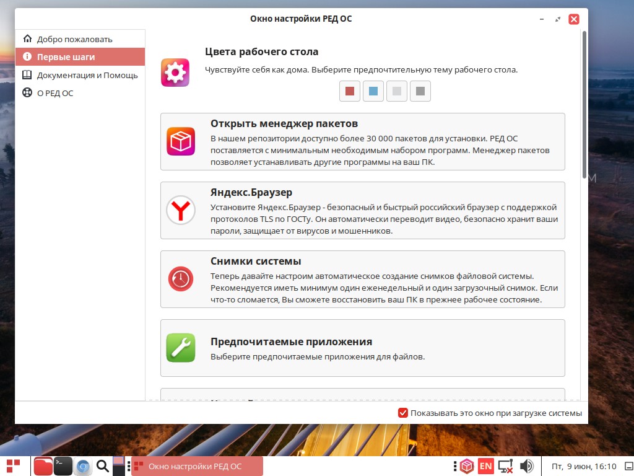Uncheck show this window at system startup
The width and height of the screenshot is (634, 476).
(402, 413)
